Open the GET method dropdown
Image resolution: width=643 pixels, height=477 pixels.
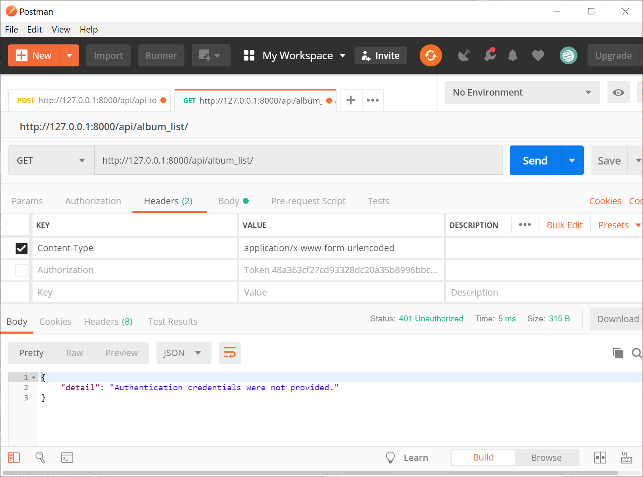pos(51,160)
